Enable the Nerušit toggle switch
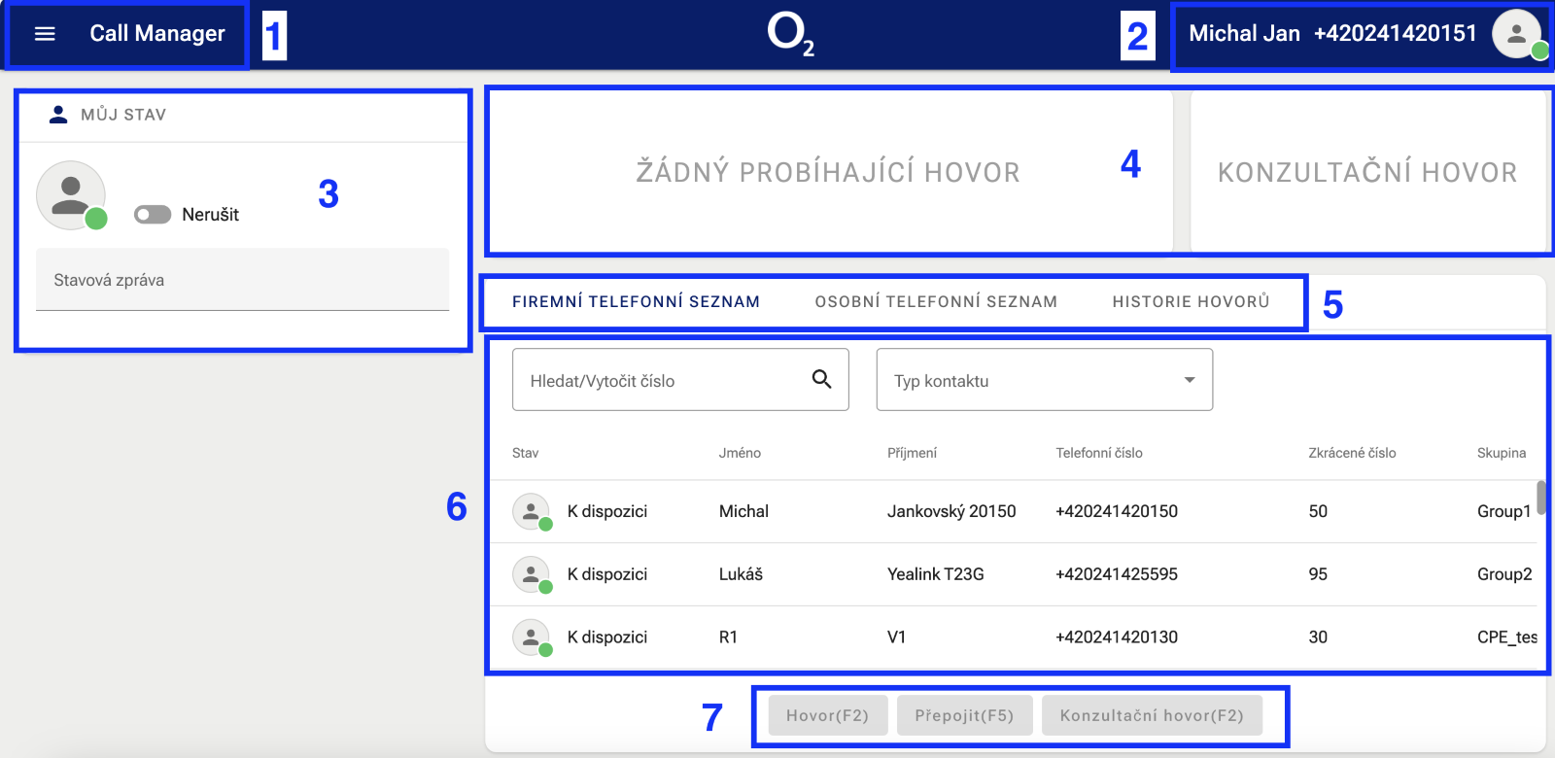 click(x=153, y=214)
